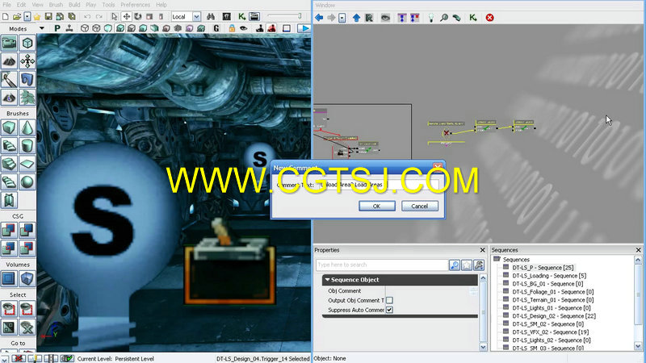Click the Undo arrow in toolbar

[x=87, y=16]
